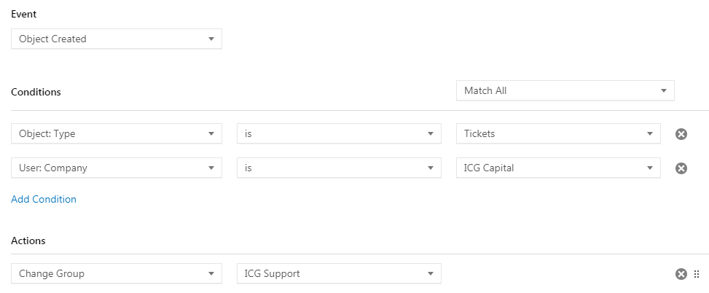Open the User: Company field dropdown
The image size is (709, 293).
pos(117,168)
